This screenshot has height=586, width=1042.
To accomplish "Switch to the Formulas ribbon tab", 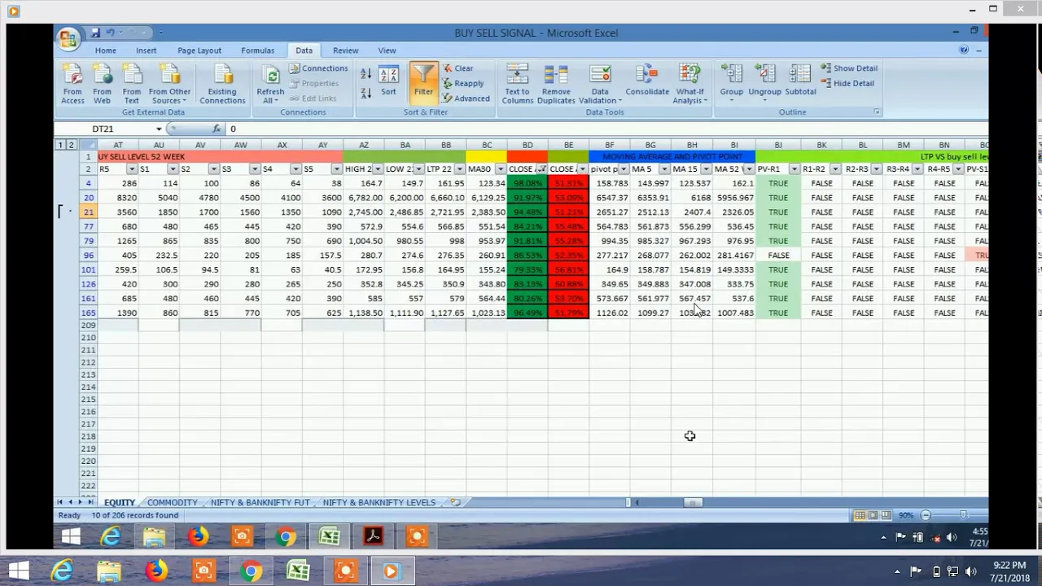I will click(x=257, y=50).
